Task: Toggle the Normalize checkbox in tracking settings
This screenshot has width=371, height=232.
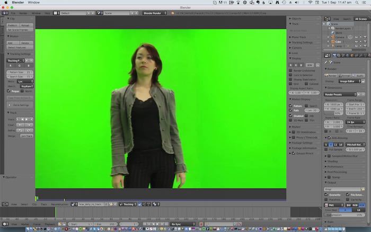Action: [x=22, y=91]
